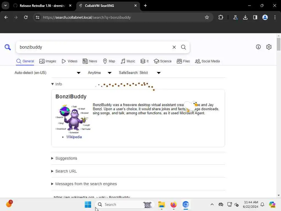Open the Chrome profile avatar
The image size is (281, 211).
click(x=265, y=17)
